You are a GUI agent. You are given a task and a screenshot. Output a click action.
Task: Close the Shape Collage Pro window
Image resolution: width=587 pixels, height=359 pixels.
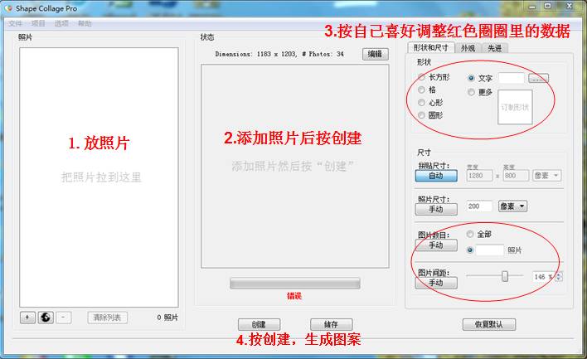click(570, 6)
